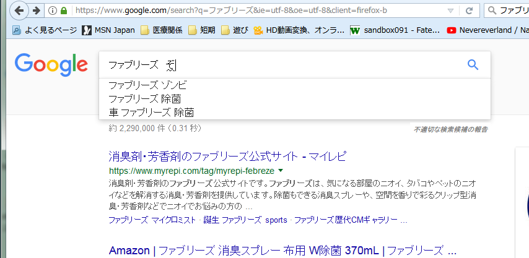Click the browser forward arrow button
Viewport: 529px width, 258px height.
click(37, 11)
